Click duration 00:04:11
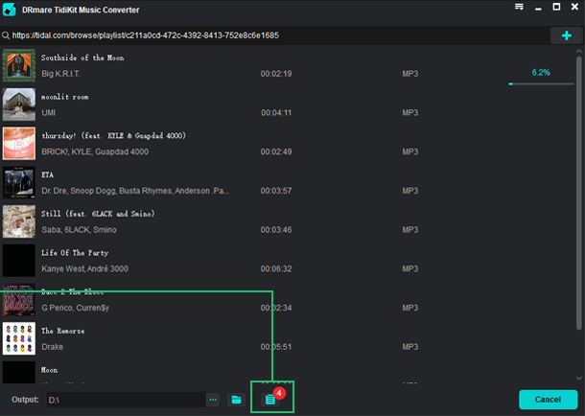Viewport: 585px width, 416px height. coord(276,112)
